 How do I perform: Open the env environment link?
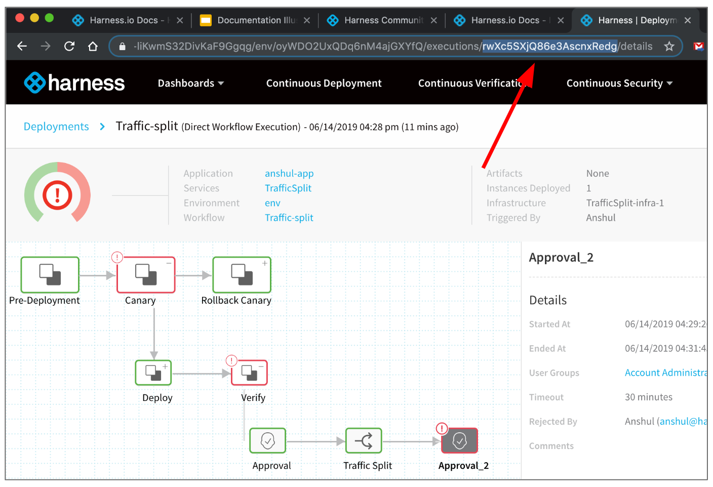point(272,203)
